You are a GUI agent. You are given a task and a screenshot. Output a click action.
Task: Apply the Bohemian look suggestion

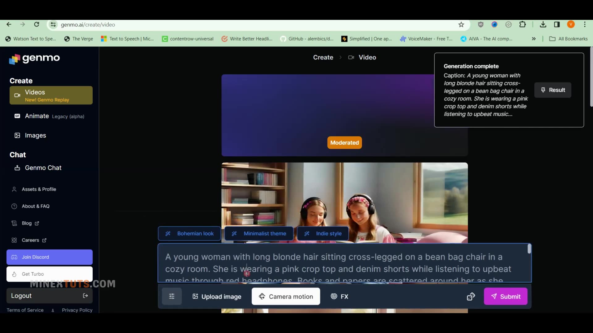pyautogui.click(x=189, y=233)
